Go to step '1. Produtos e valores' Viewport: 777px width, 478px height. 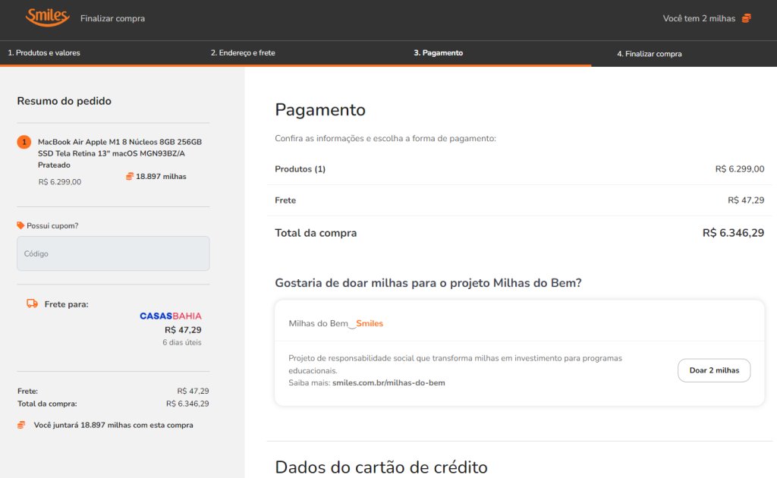coord(43,52)
